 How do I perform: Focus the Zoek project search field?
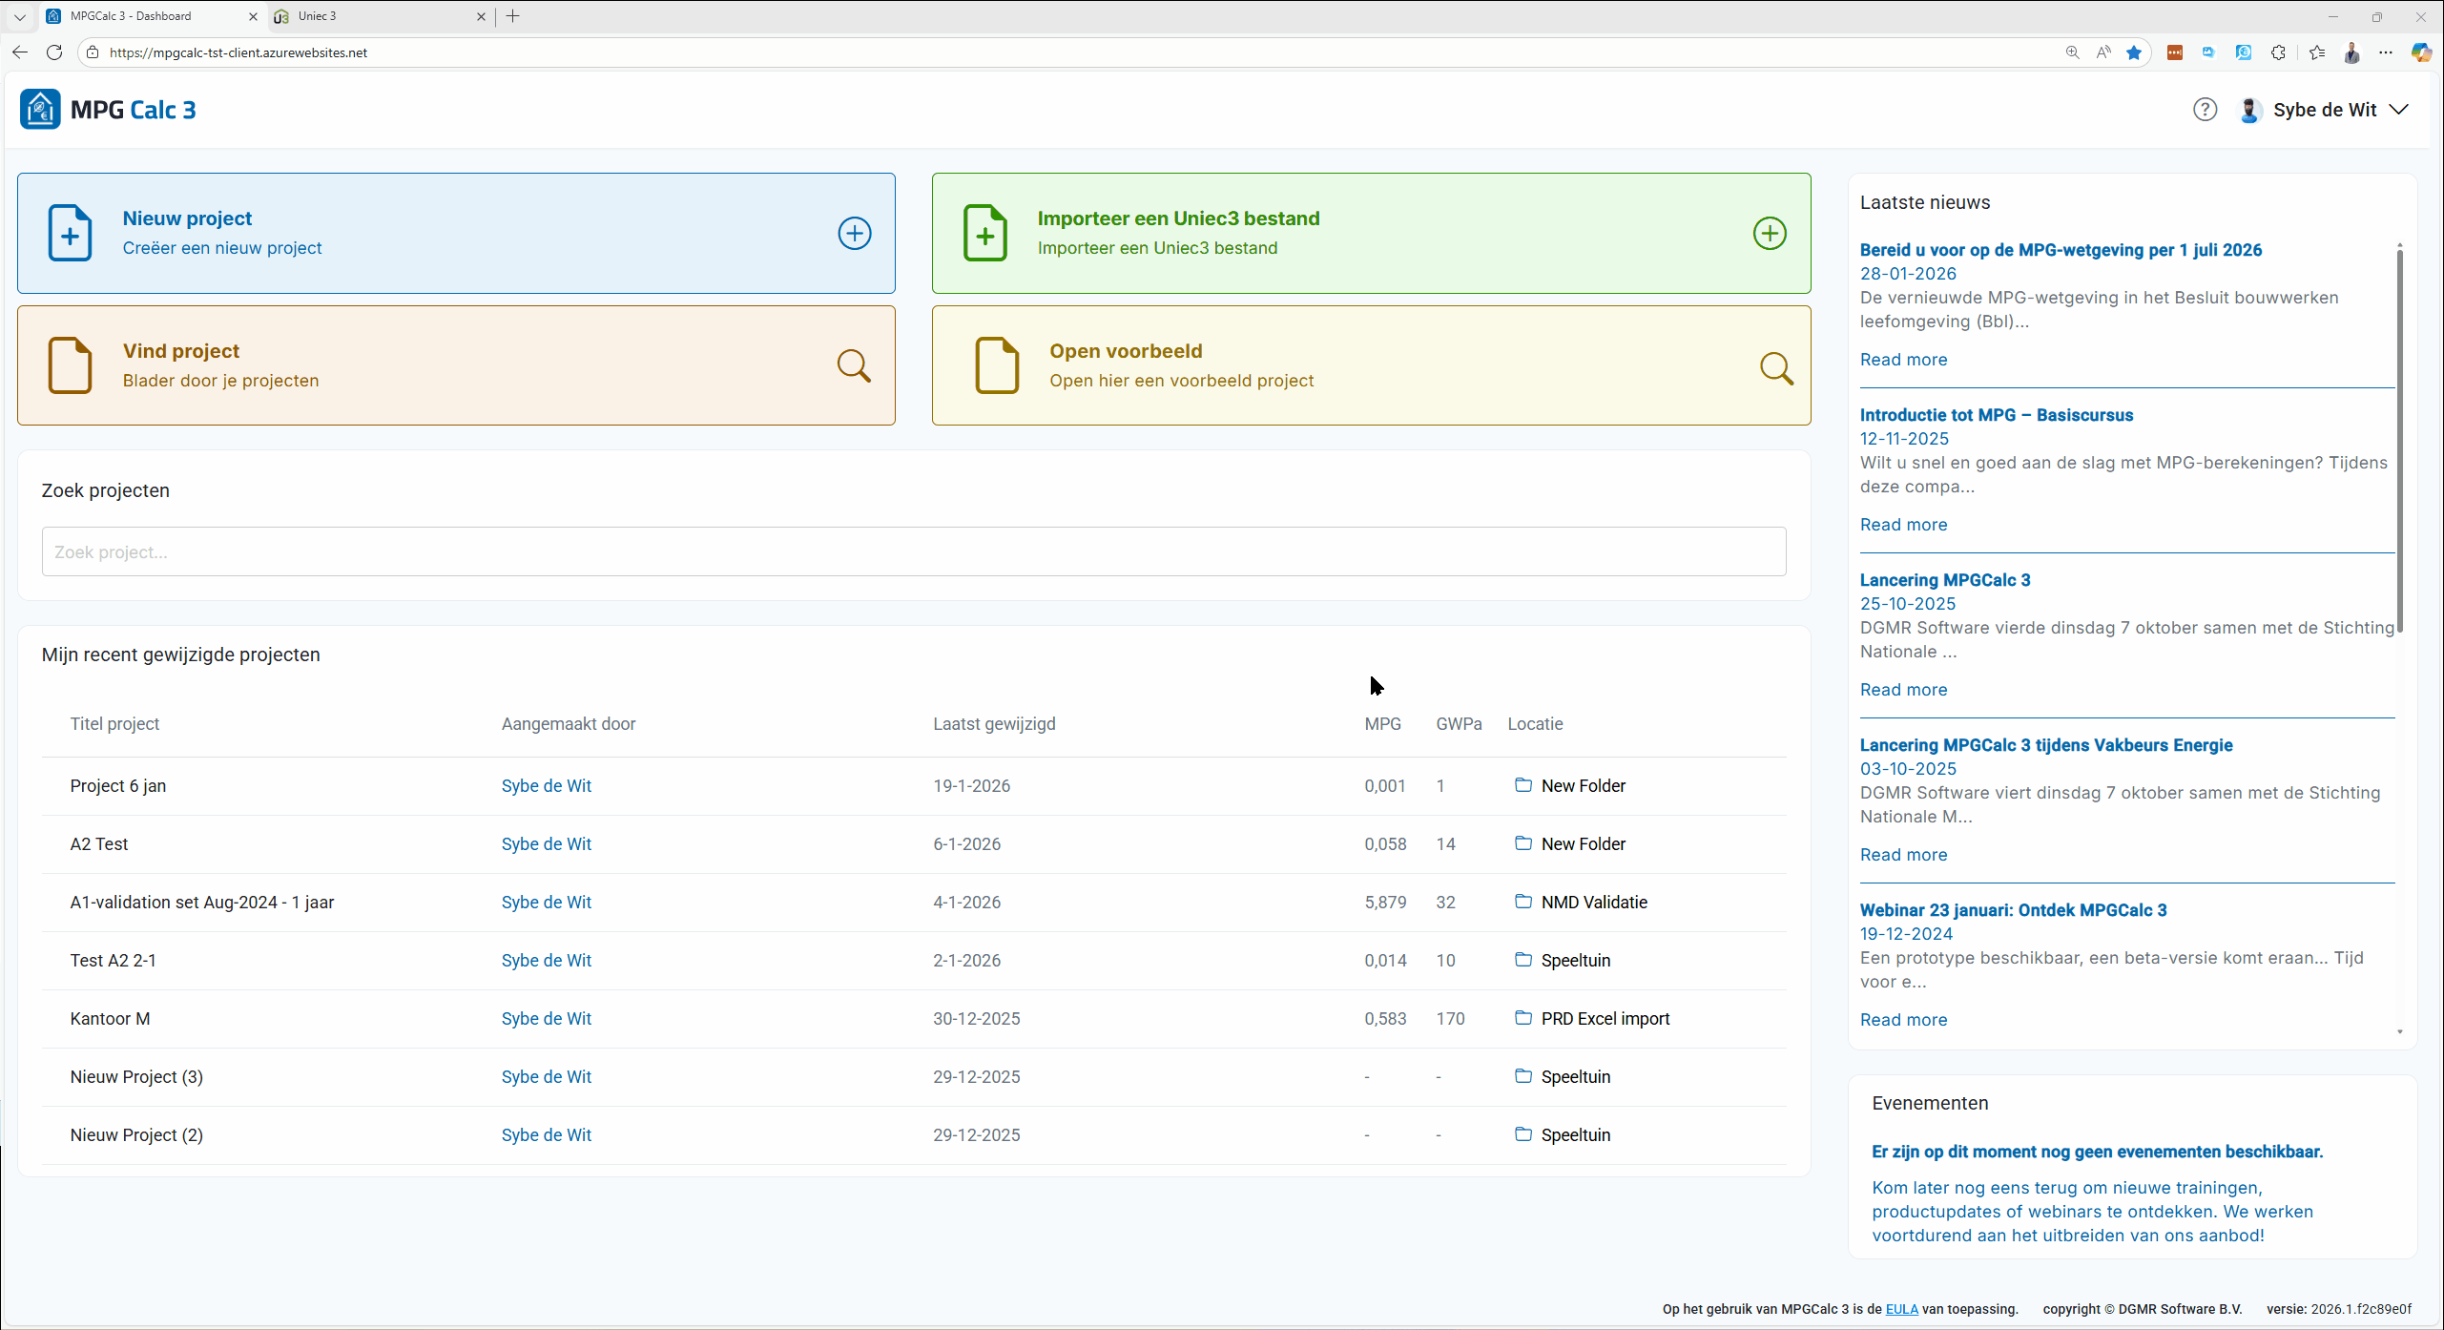tap(913, 551)
